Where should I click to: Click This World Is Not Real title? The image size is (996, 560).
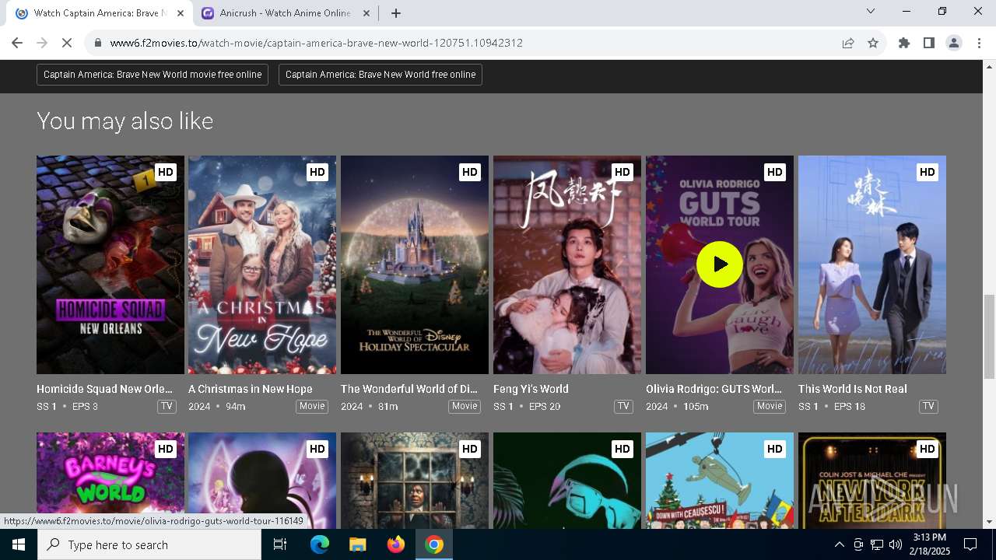click(x=853, y=389)
